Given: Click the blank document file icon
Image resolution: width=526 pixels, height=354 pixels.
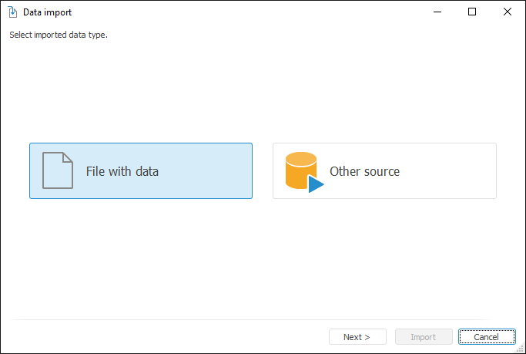Looking at the screenshot, I should [x=57, y=170].
